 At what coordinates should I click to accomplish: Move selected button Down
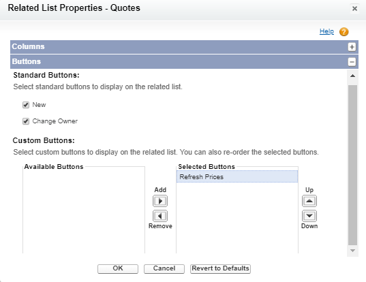point(309,216)
